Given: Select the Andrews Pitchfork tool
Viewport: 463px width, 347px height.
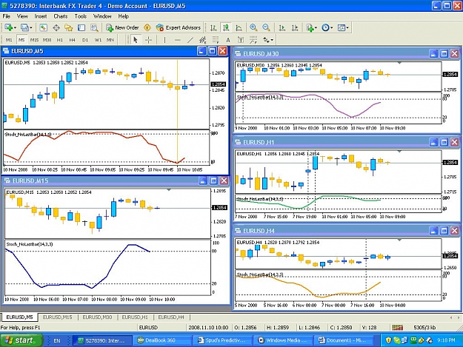Looking at the screenshot, I should [x=253, y=39].
